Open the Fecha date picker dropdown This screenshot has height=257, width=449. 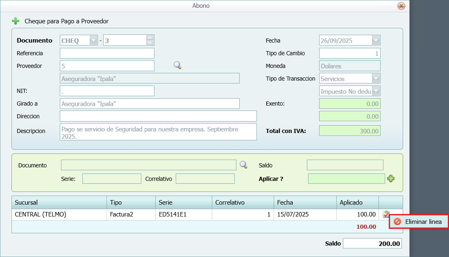376,41
